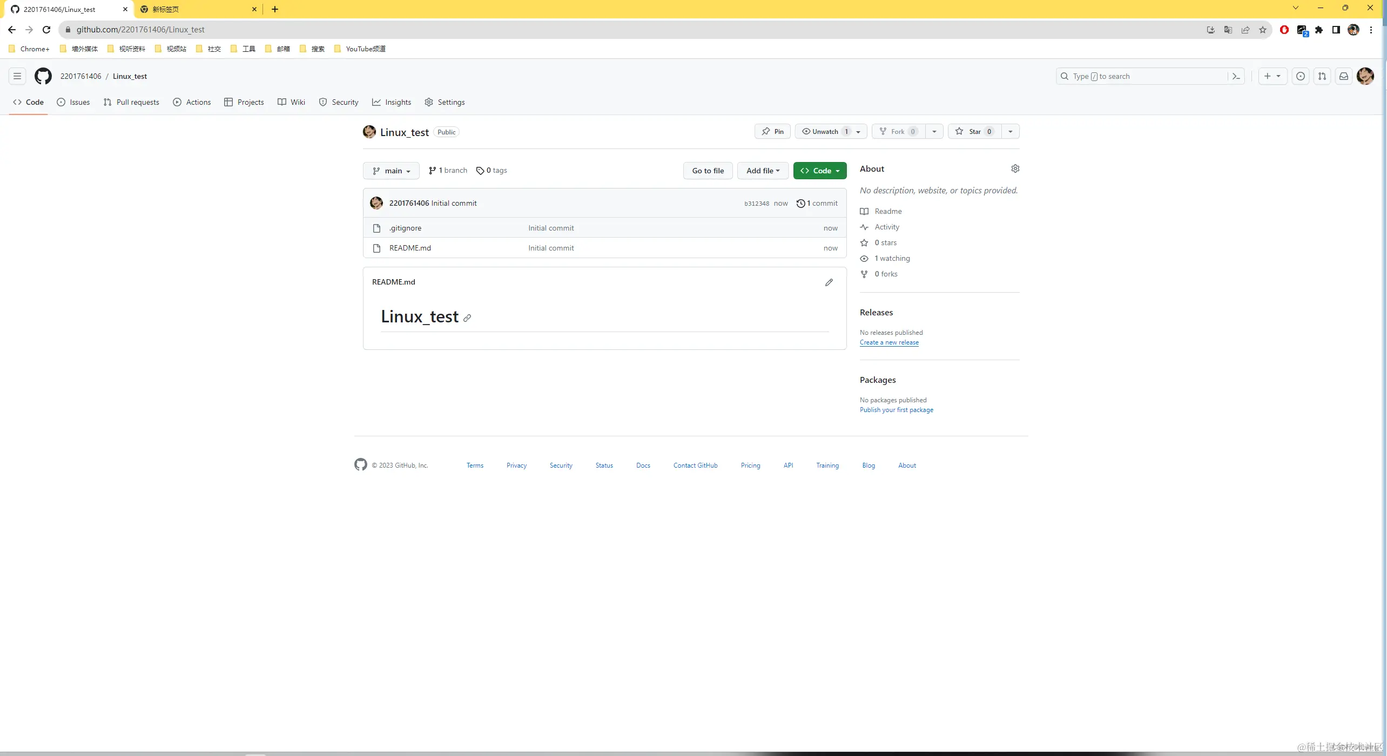Open the GitHub hamburger navigation menu
The image size is (1387, 756).
[x=17, y=76]
